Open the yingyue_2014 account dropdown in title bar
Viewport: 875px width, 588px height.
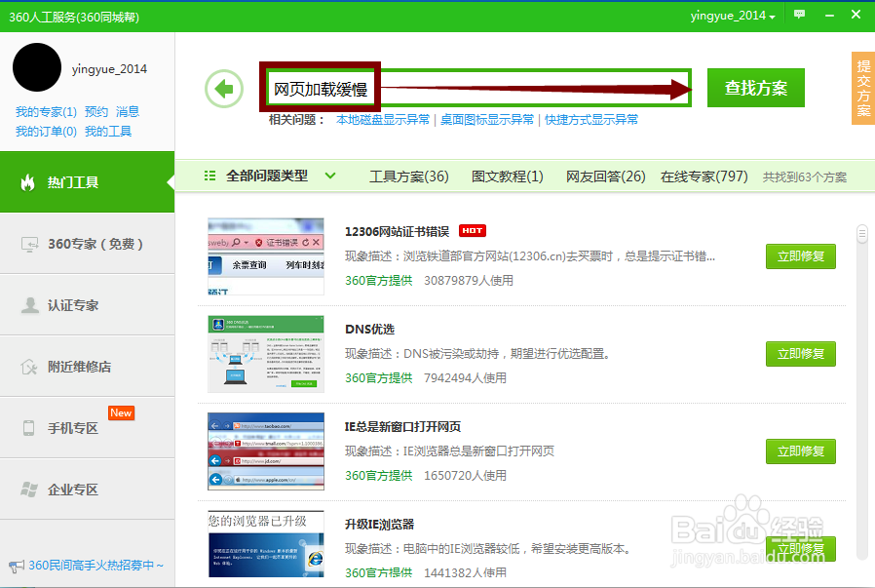(x=733, y=16)
